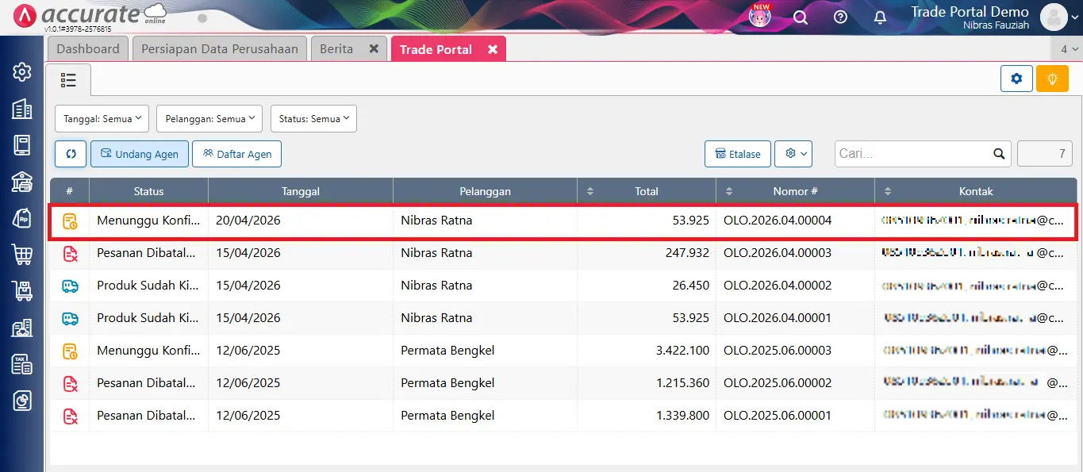Image resolution: width=1083 pixels, height=472 pixels.
Task: Click the Trade Portal Demo company name
Action: [x=970, y=12]
